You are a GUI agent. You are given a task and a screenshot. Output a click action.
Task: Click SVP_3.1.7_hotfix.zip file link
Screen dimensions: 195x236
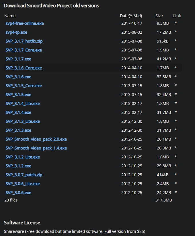(24, 41)
